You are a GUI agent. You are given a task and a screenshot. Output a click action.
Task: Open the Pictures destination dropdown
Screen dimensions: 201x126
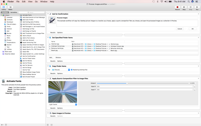(x=61, y=70)
